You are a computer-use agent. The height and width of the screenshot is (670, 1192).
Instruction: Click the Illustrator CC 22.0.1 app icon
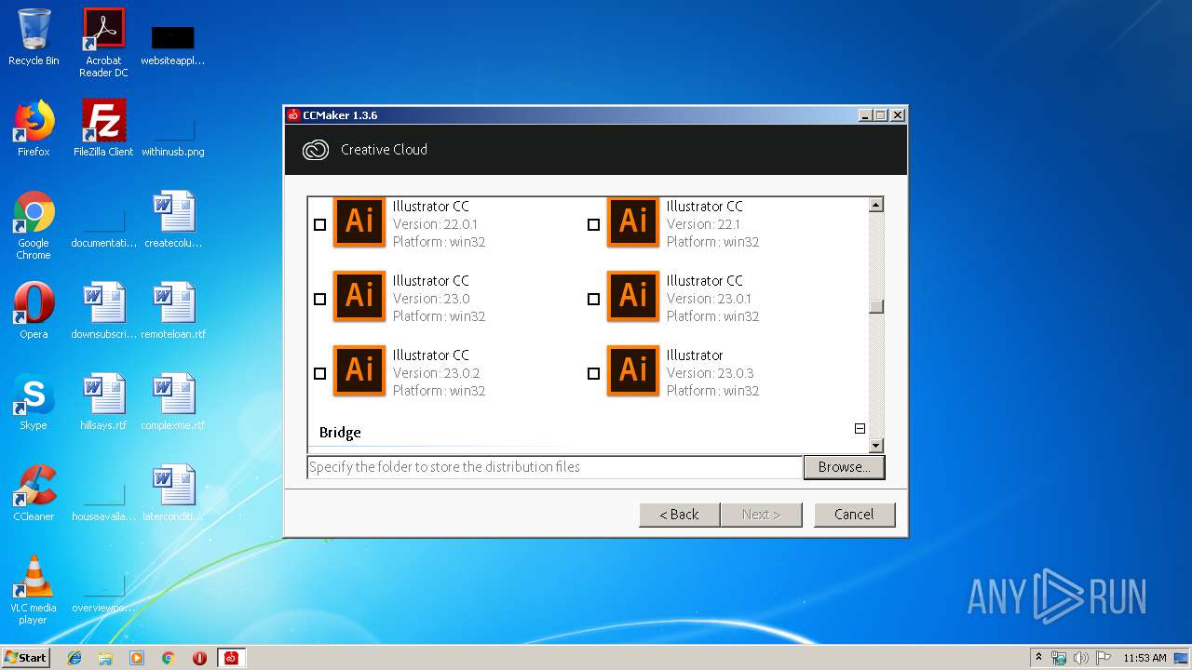tap(359, 221)
